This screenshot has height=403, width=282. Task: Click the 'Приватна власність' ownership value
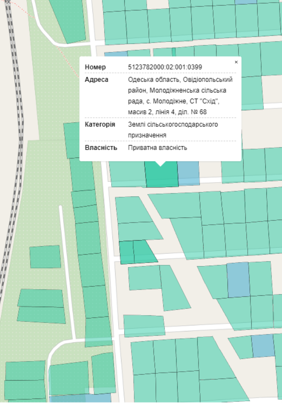(157, 148)
